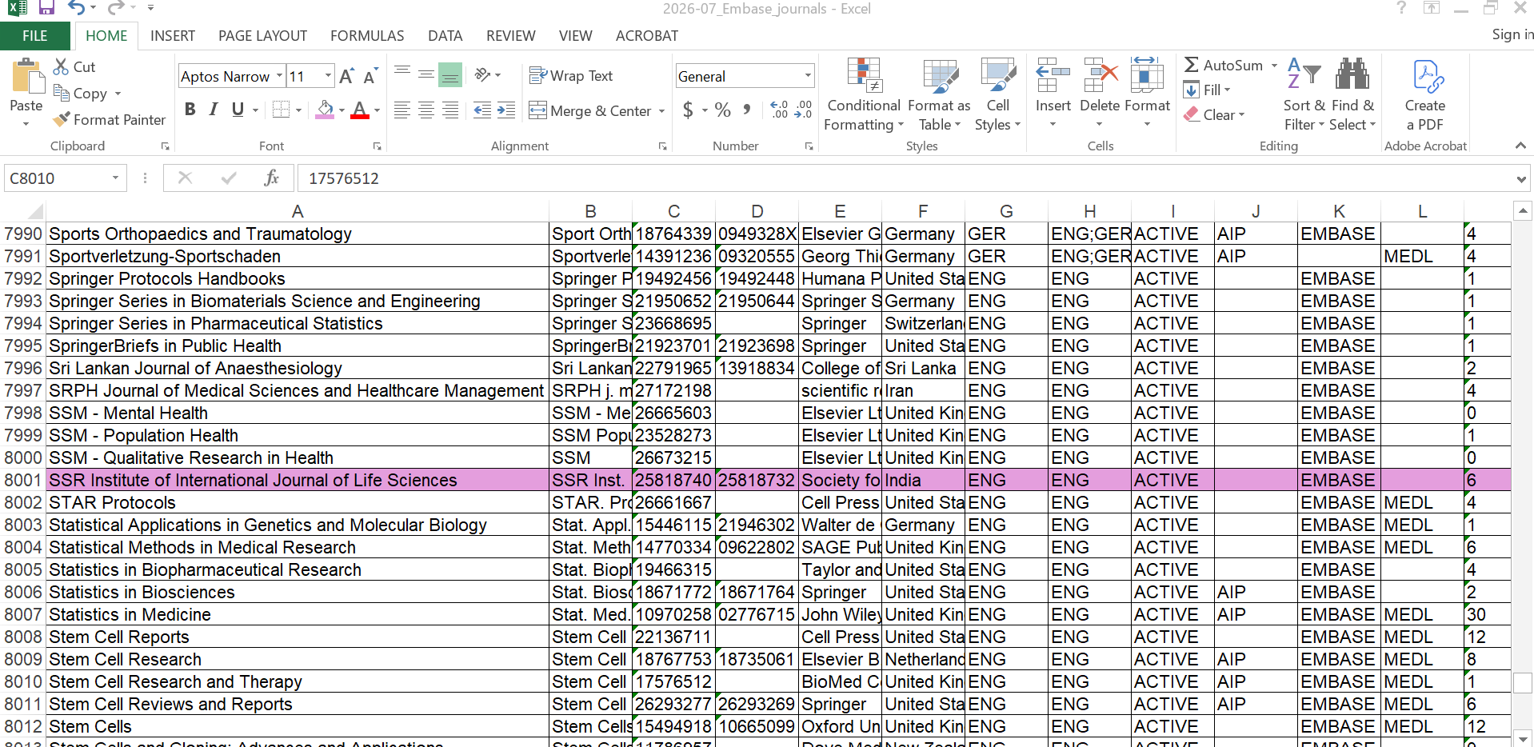The image size is (1534, 747).
Task: Open the Borders button
Action: pos(281,110)
